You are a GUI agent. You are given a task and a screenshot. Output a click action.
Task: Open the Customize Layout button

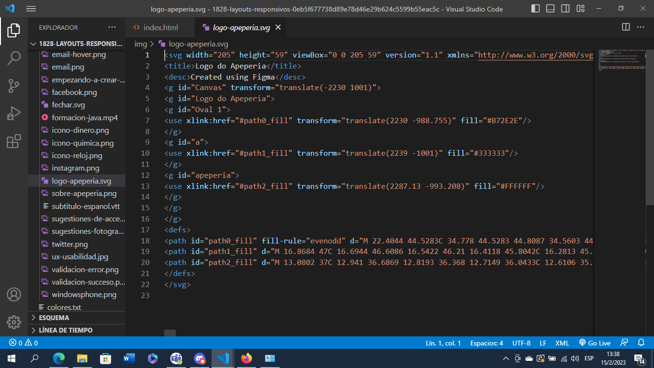click(x=581, y=9)
